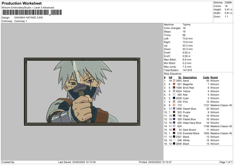Click the Grey color swatch in row 11

point(174,116)
